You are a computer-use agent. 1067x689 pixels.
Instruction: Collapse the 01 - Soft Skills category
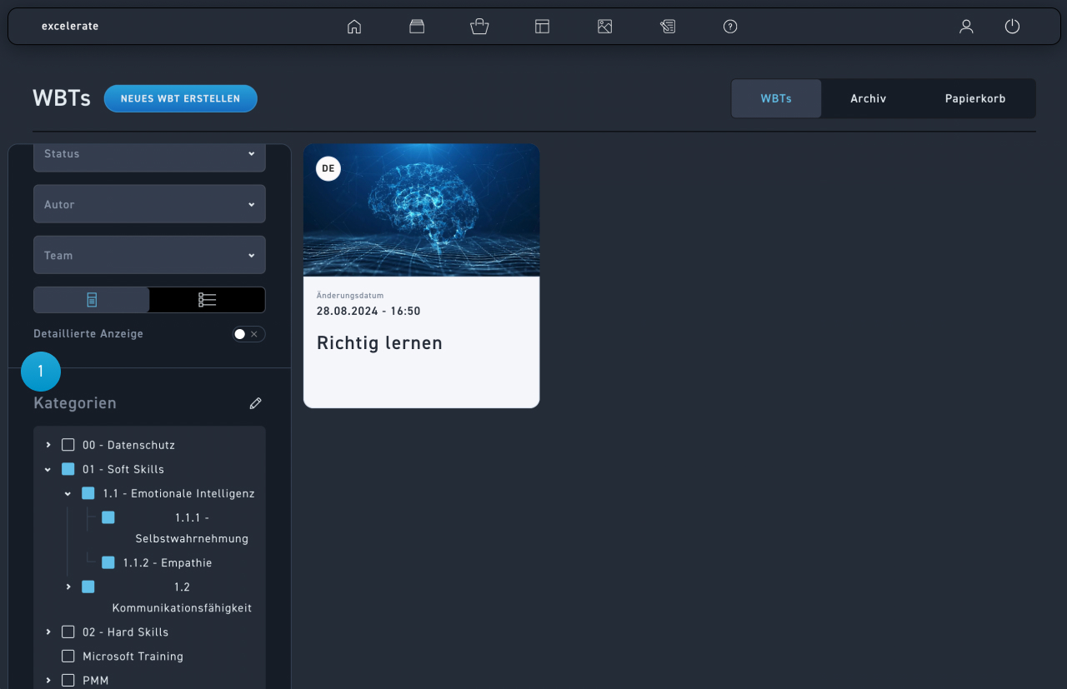[48, 470]
